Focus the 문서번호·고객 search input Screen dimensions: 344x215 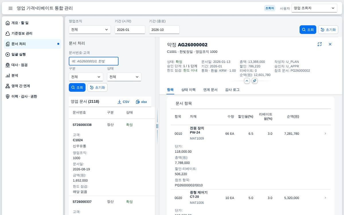pyautogui.click(x=93, y=61)
